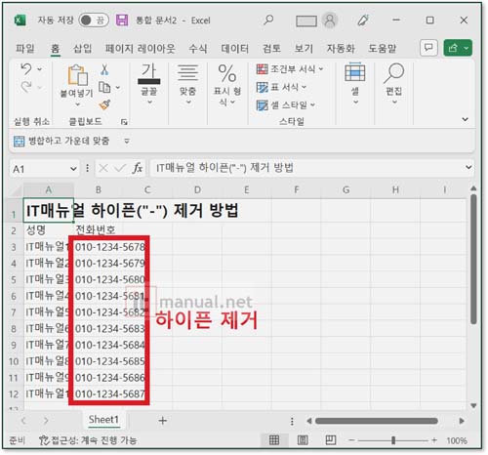
Task: Expand the Copy dropdown arrow
Action: point(118,87)
